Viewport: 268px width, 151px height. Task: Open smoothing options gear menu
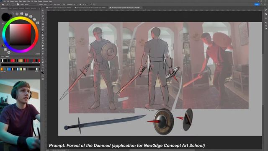tap(80, 5)
